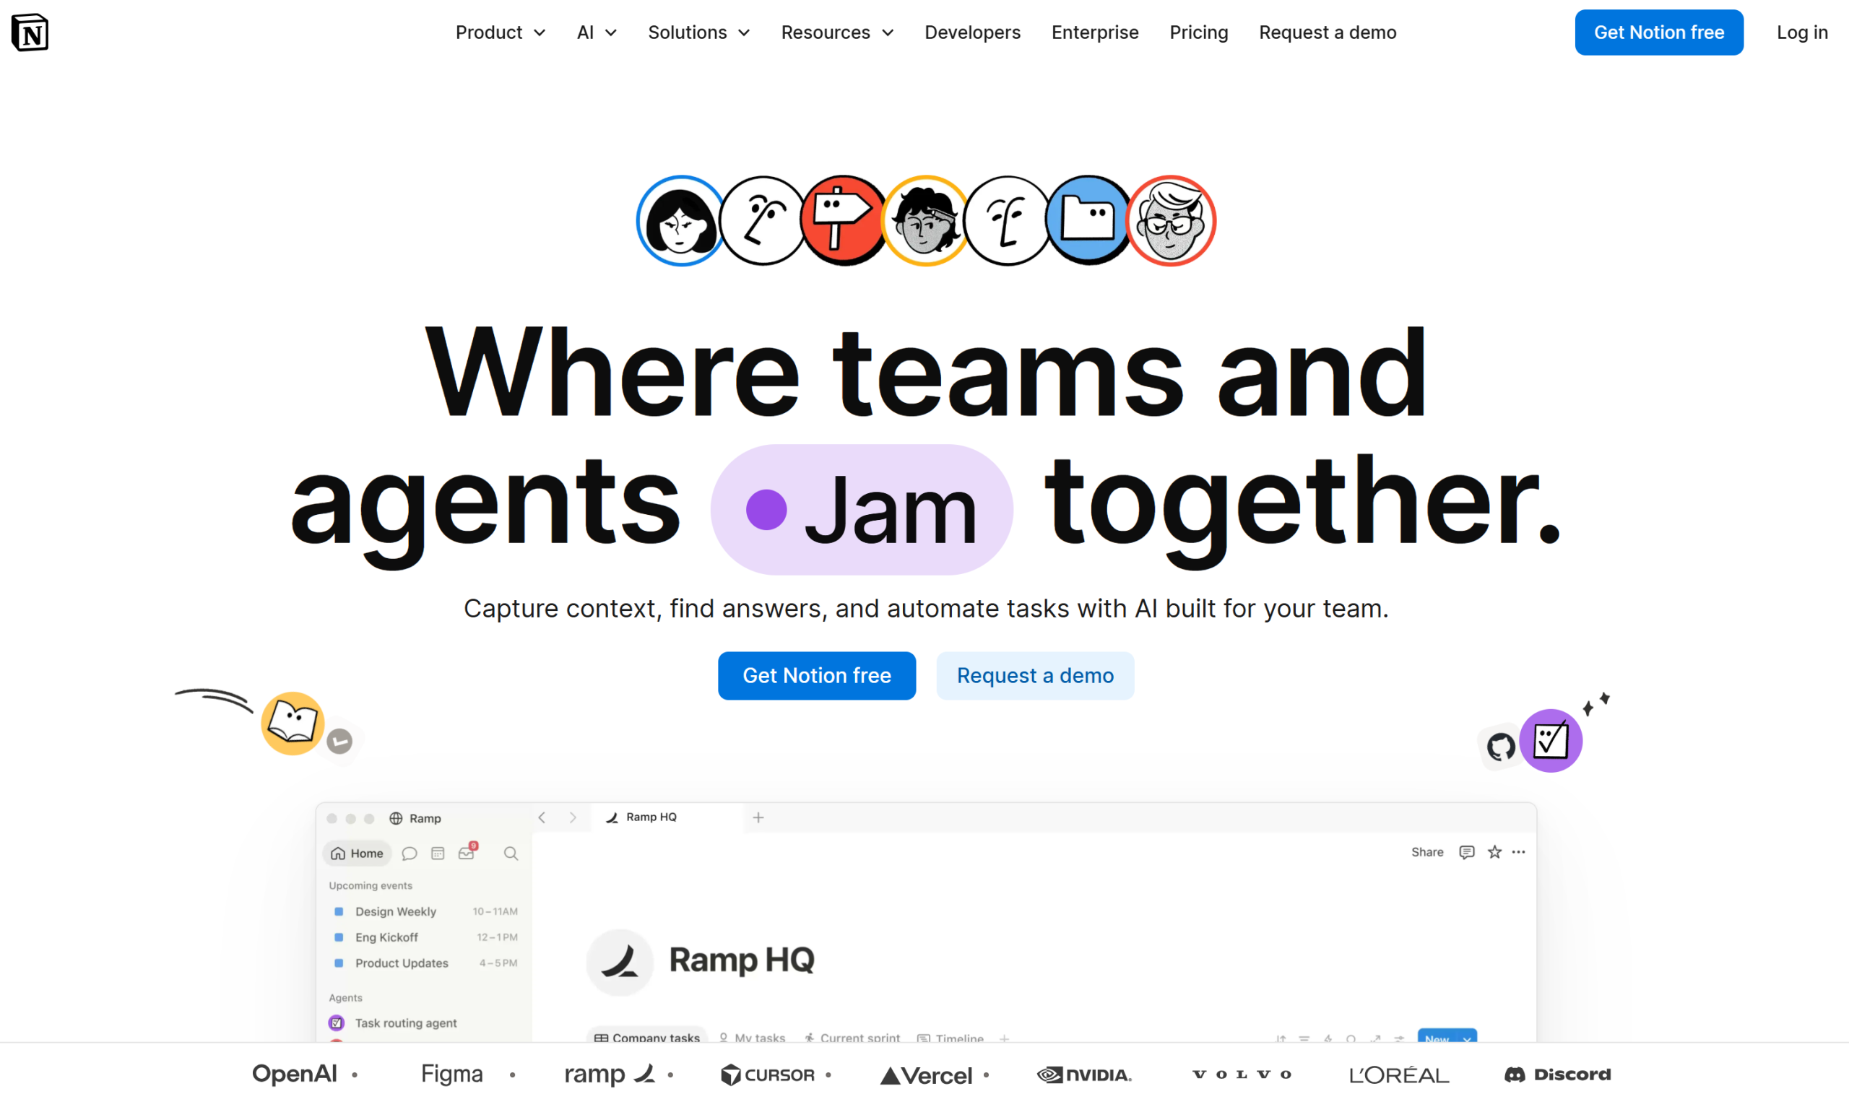Open the three-dots more options menu

pyautogui.click(x=1519, y=852)
